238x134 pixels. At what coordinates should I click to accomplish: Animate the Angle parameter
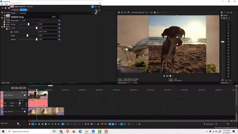59,36
